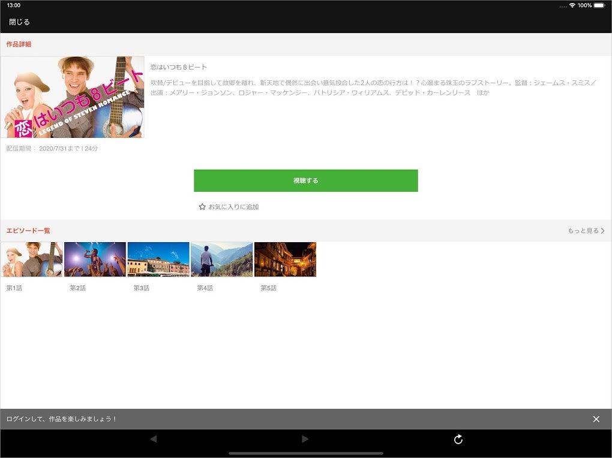The width and height of the screenshot is (612, 458).
Task: Expand episode list via もっと見る chevron
Action: click(603, 231)
